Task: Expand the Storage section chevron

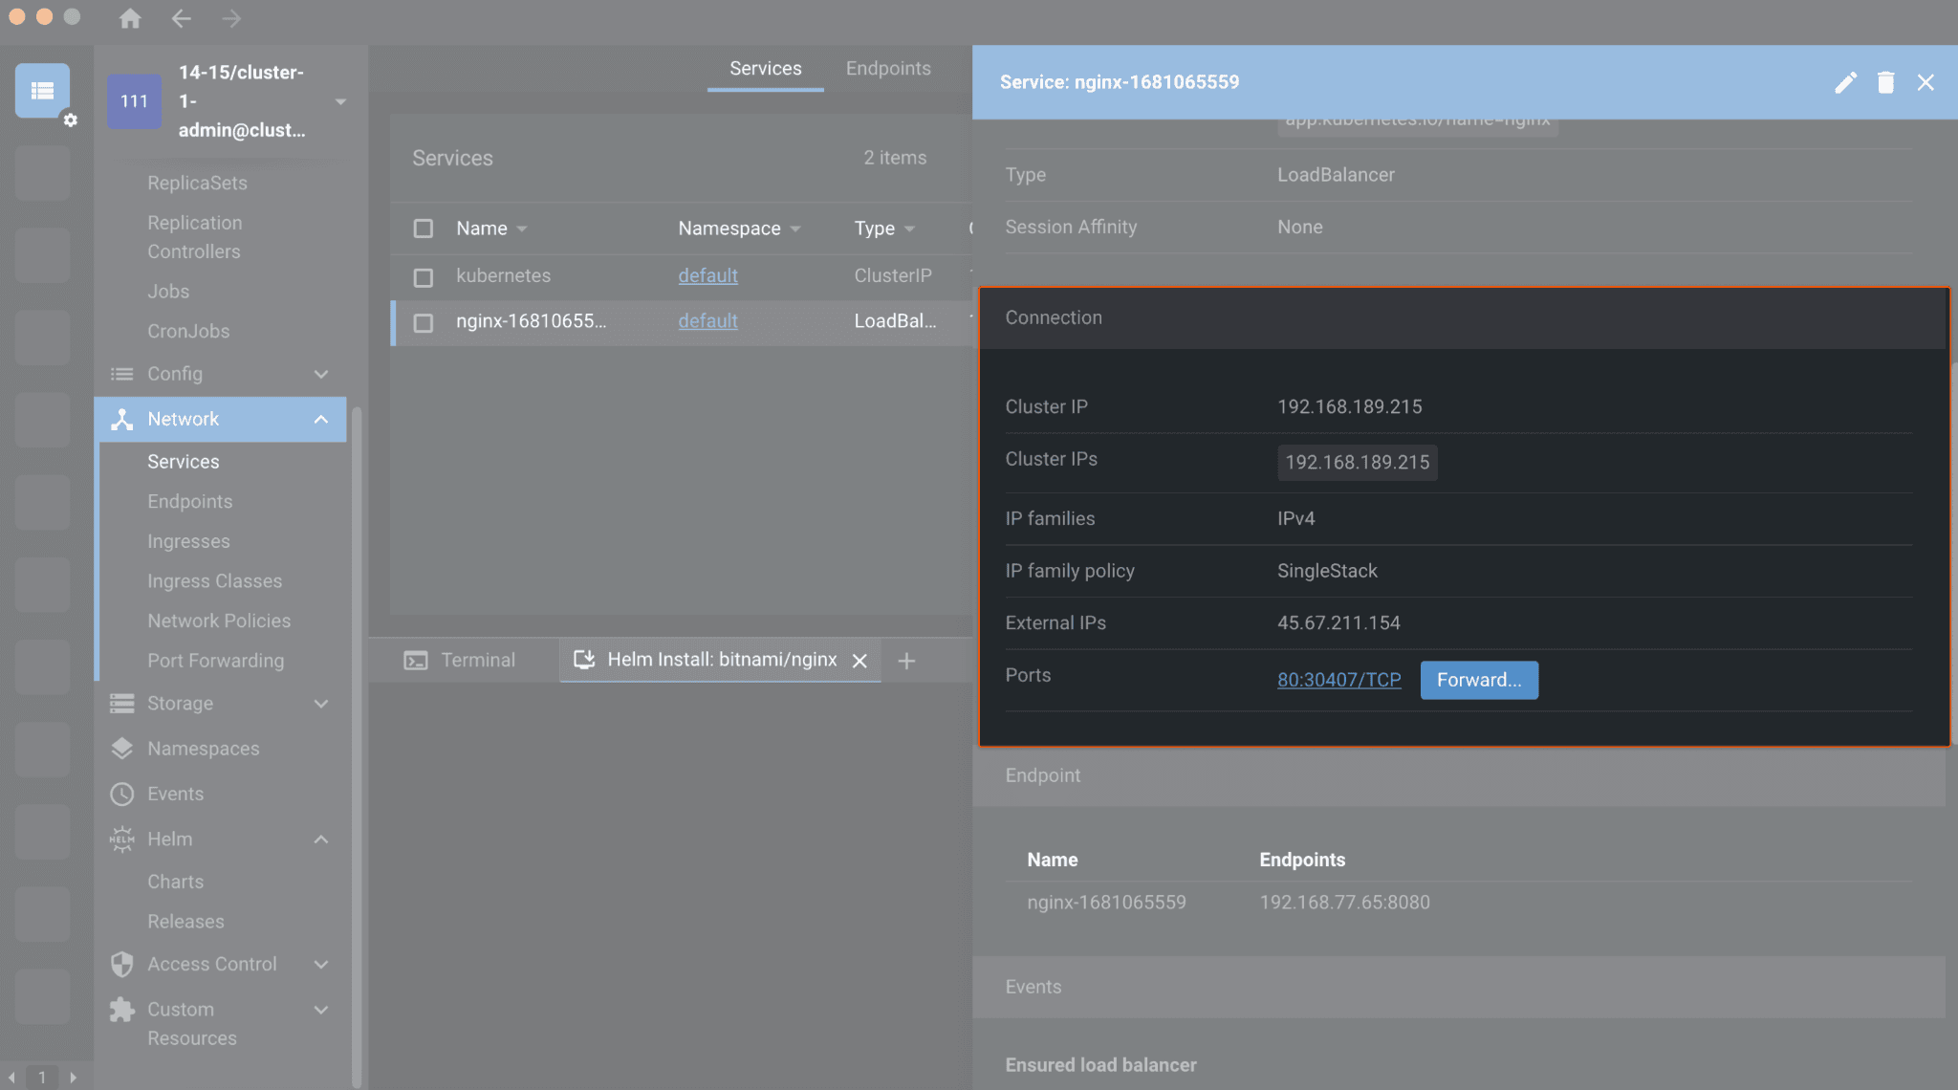Action: (321, 704)
